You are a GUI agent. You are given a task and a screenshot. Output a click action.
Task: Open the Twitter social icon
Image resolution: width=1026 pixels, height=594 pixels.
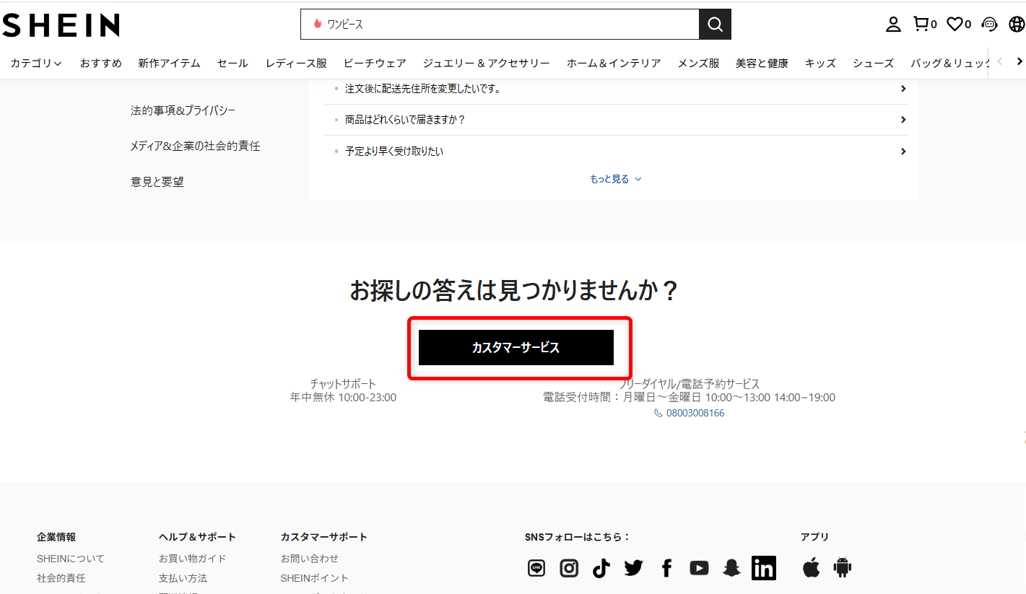634,568
